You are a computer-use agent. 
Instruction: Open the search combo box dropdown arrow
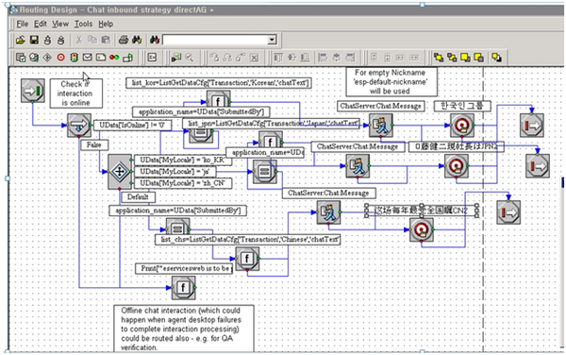pyautogui.click(x=272, y=40)
